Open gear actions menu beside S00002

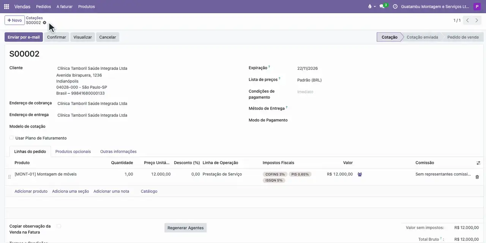[x=44, y=23]
